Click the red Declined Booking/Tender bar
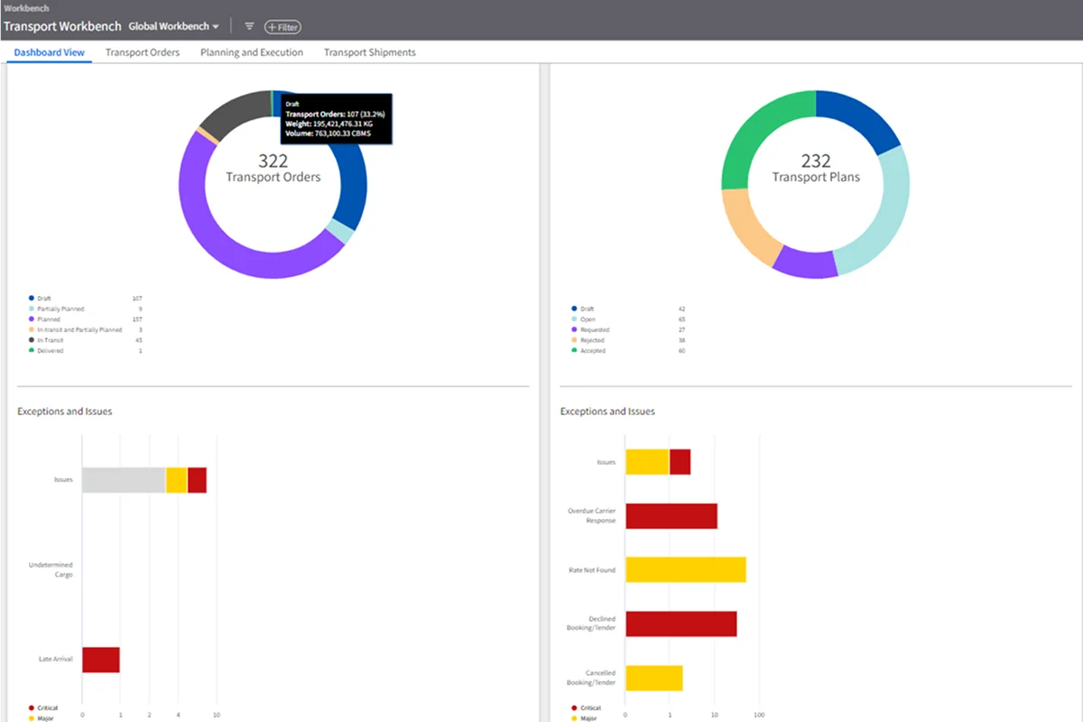1083x722 pixels. [x=680, y=624]
